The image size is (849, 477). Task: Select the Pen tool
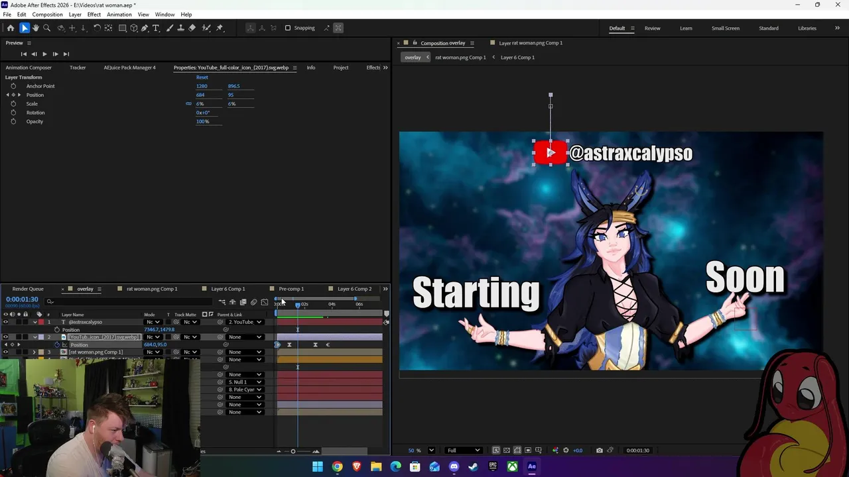click(144, 28)
